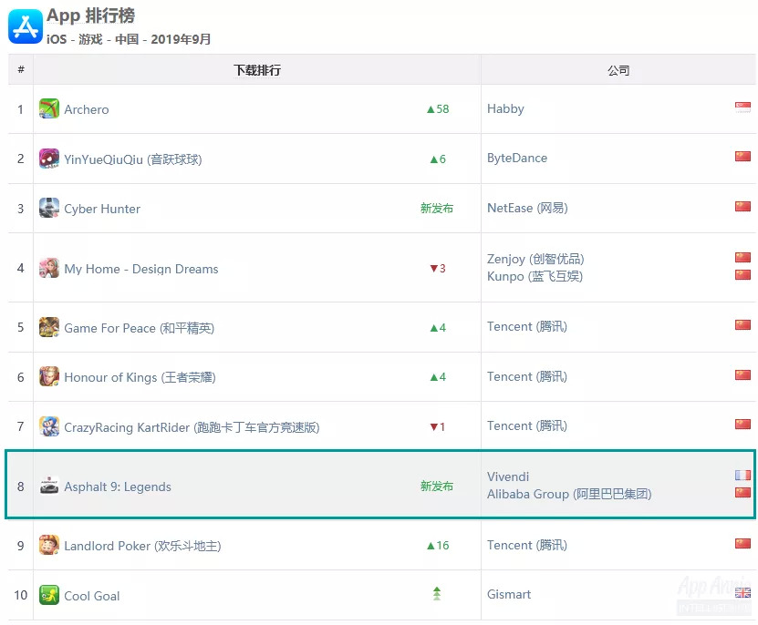
Task: Open Tencent link in Game For Peace row
Action: [x=527, y=326]
